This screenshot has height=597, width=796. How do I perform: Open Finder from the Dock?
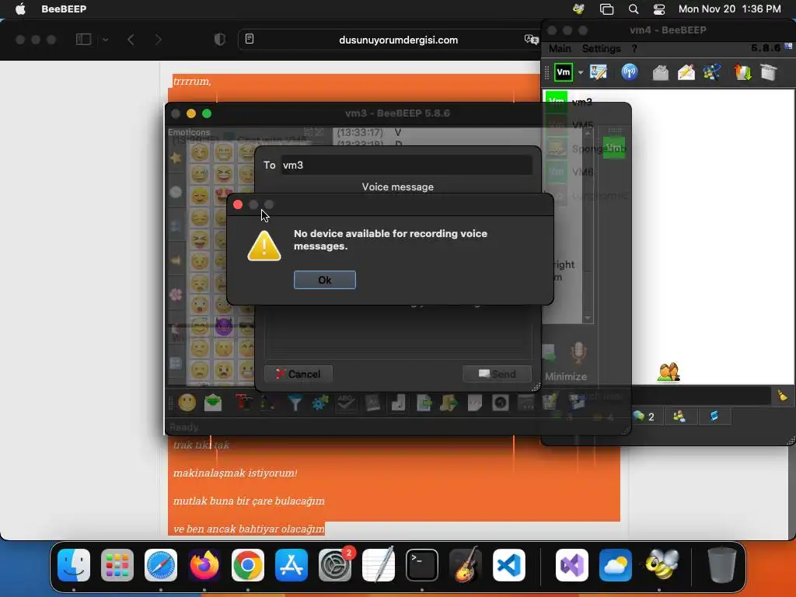[74, 565]
